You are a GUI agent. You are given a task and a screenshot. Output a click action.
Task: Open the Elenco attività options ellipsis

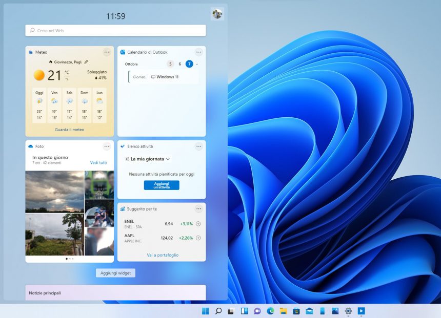[198, 146]
